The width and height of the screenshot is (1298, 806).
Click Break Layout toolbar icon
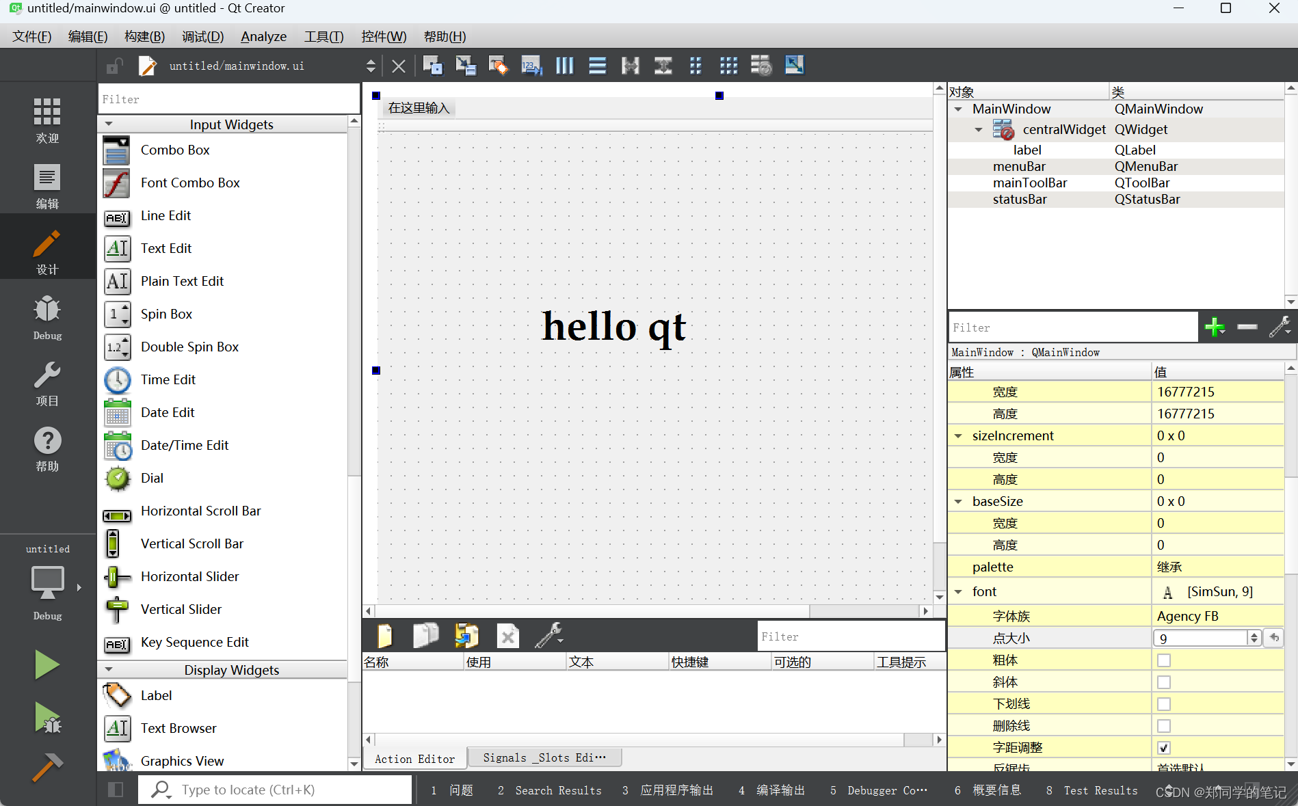(761, 66)
